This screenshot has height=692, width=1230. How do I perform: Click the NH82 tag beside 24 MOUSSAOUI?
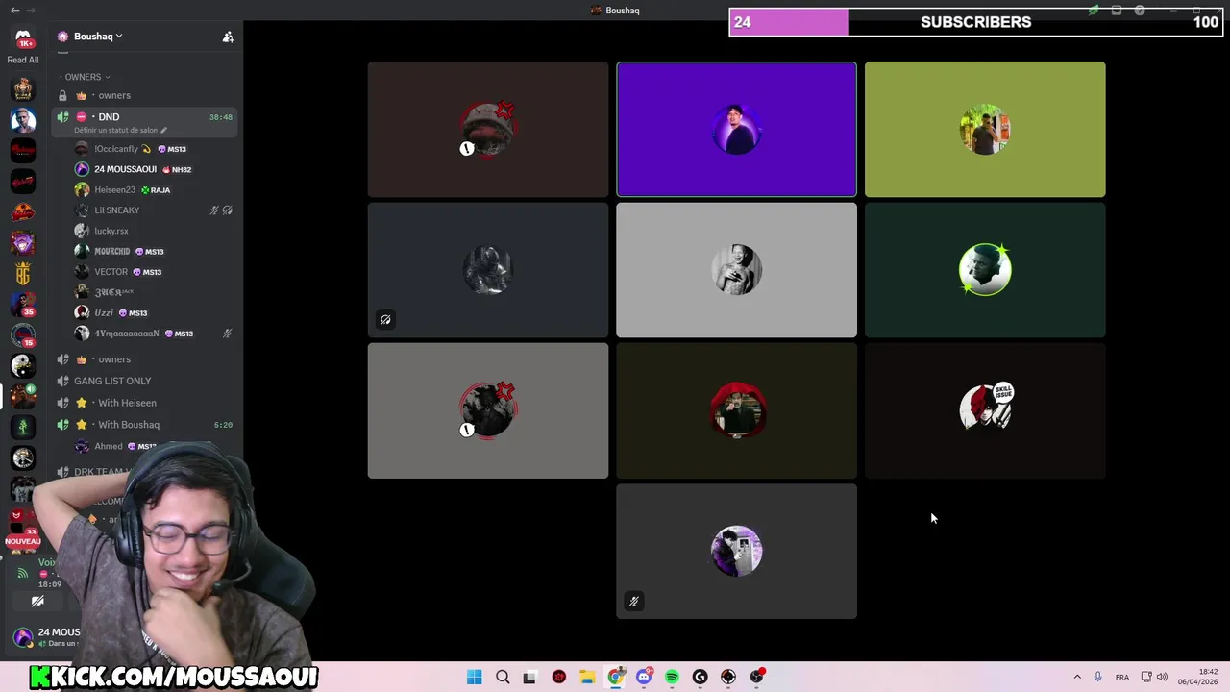pos(177,169)
